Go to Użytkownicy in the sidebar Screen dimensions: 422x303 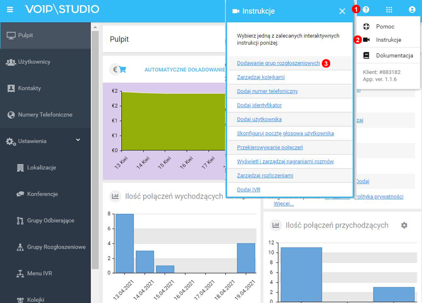(34, 62)
